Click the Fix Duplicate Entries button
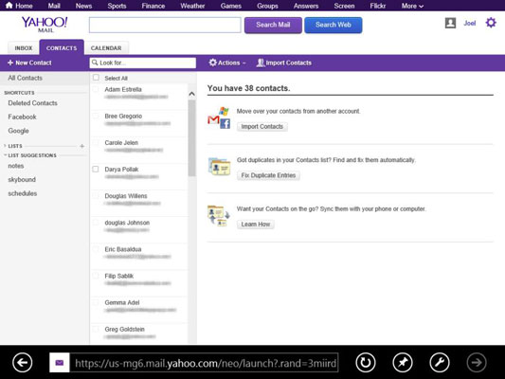This screenshot has height=379, width=505. pyautogui.click(x=268, y=175)
